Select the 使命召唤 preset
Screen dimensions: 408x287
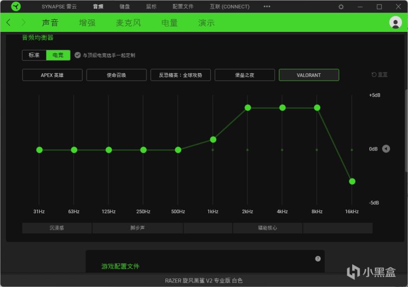(x=116, y=75)
